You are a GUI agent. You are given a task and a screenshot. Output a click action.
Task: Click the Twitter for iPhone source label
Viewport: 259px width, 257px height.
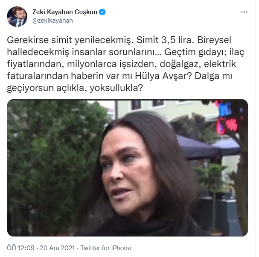coord(105,248)
